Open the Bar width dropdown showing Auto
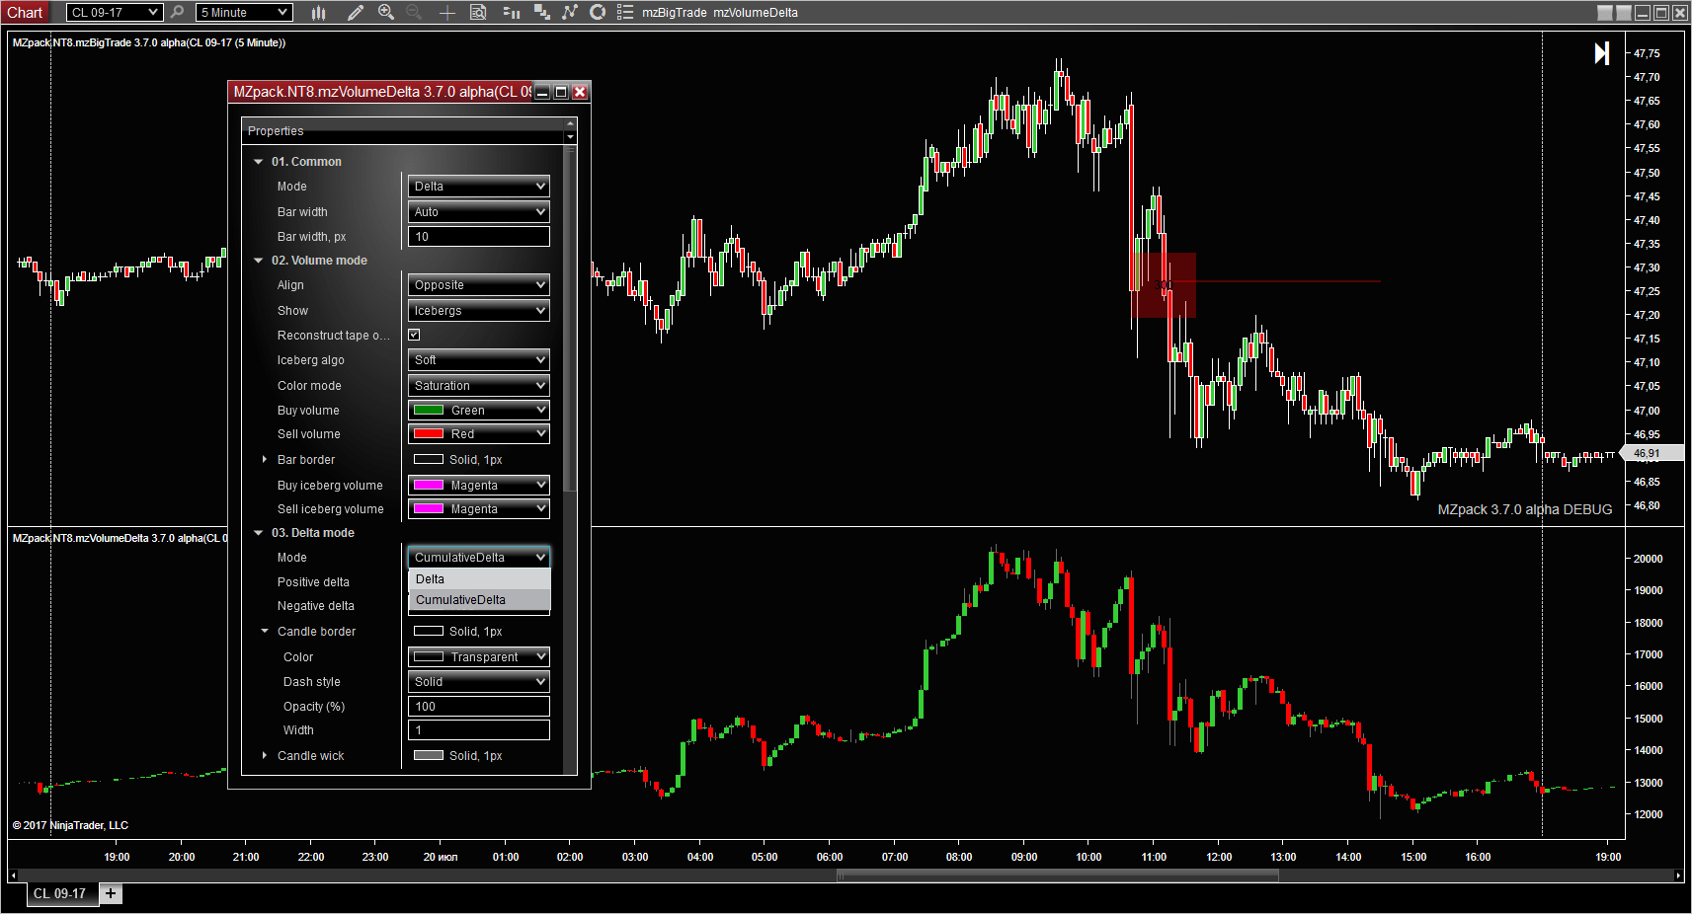 (479, 211)
